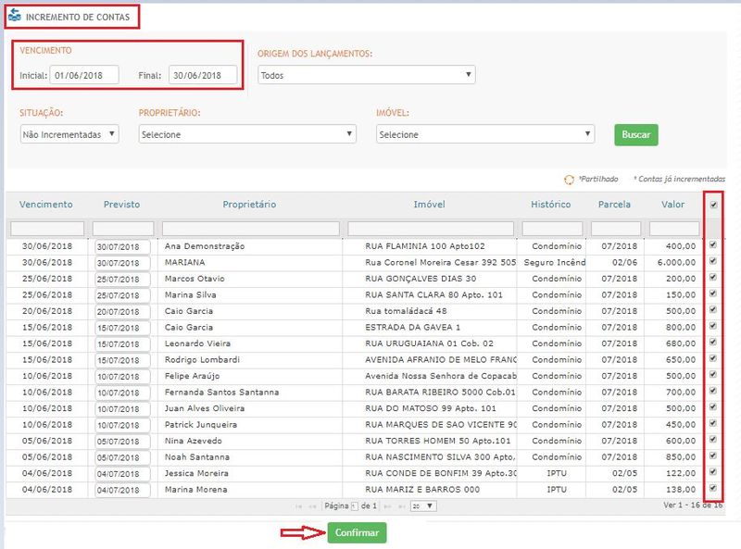Expand the Situação dropdown

pyautogui.click(x=69, y=134)
